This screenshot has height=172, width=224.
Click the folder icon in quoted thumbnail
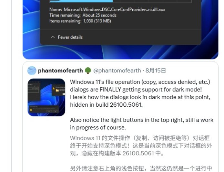coord(57,90)
